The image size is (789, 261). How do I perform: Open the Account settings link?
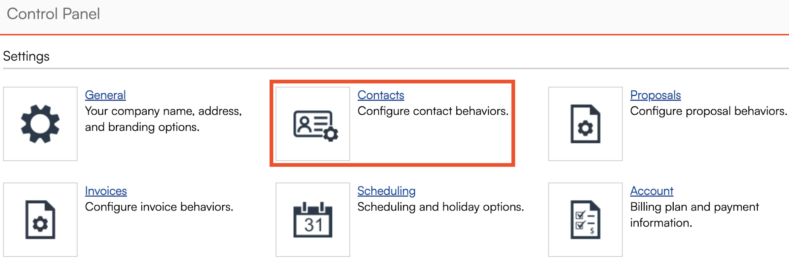coord(651,191)
